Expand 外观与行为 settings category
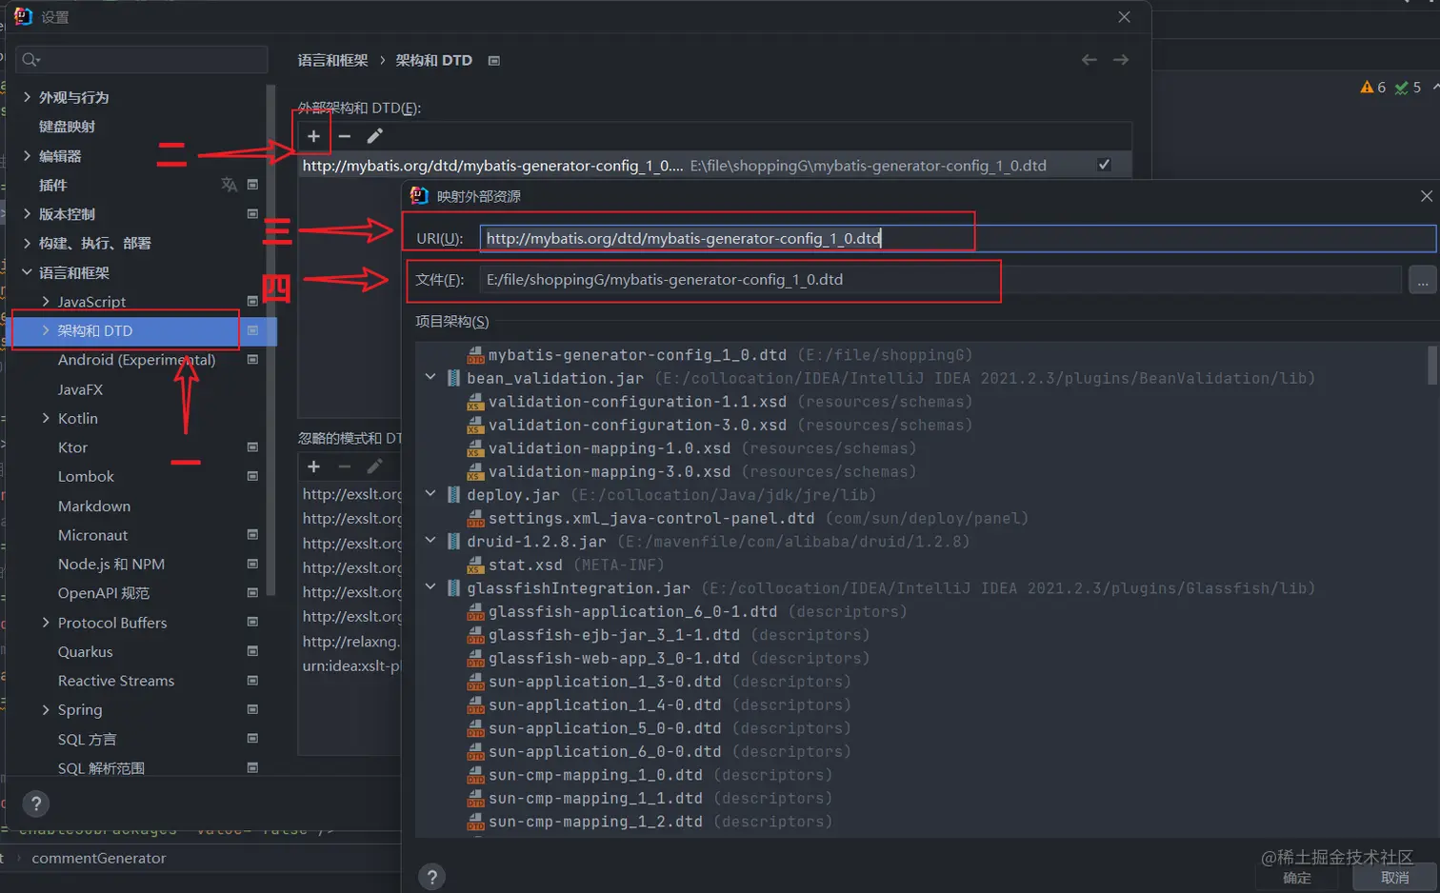1440x893 pixels. [x=27, y=97]
